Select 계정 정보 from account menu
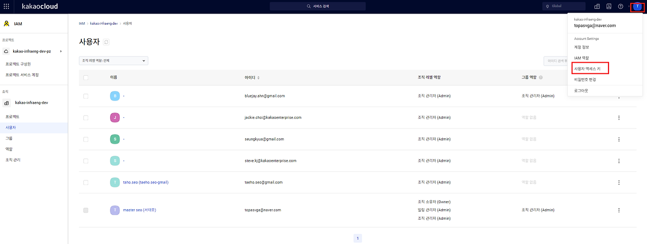This screenshot has height=244, width=647. coord(582,47)
